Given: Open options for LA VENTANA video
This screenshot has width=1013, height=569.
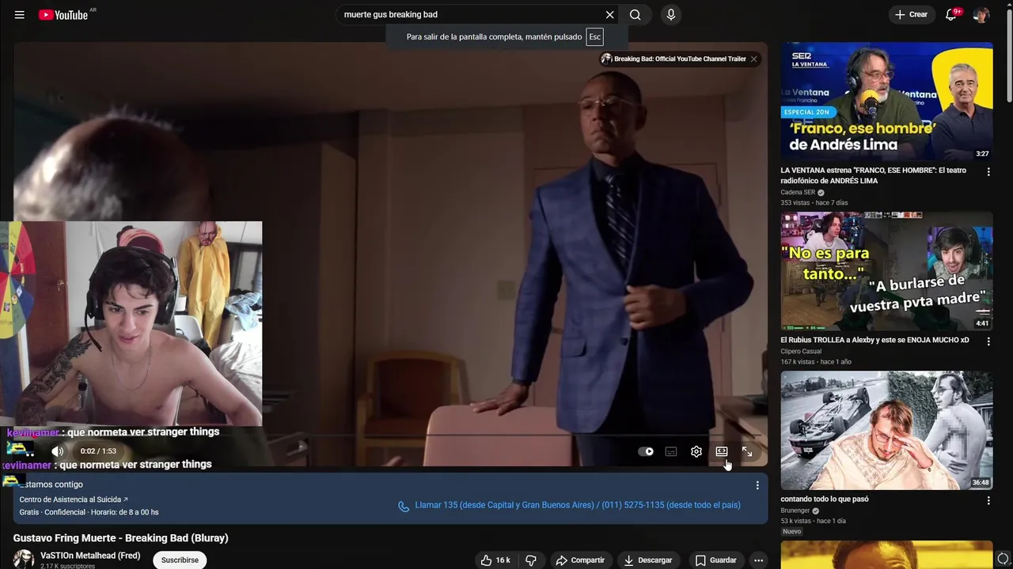Looking at the screenshot, I should pyautogui.click(x=988, y=171).
